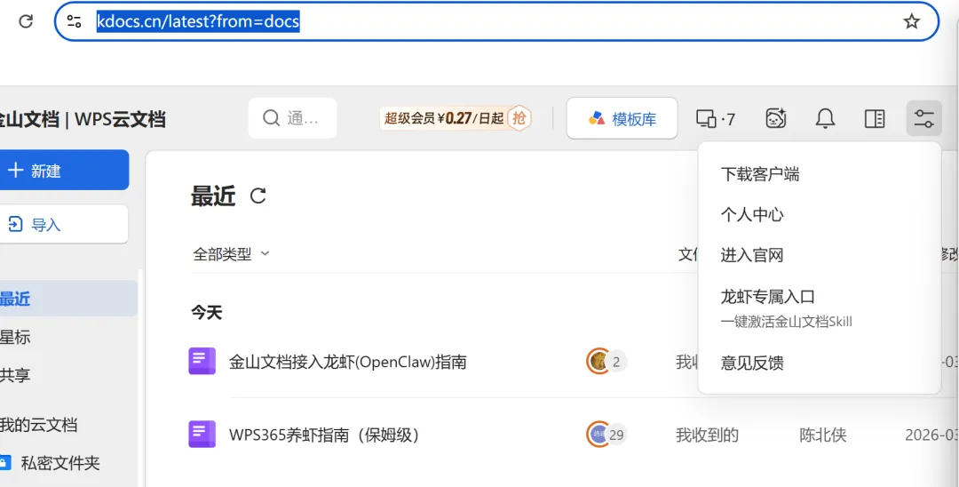This screenshot has height=487, width=959.
Task: Open document WPS365养虾指南（保姆级）
Action: click(324, 435)
